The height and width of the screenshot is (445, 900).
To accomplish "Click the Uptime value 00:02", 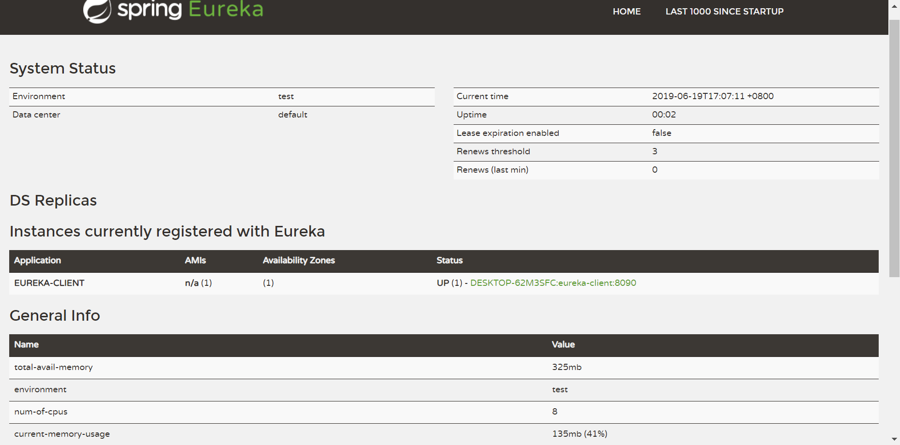I will [664, 115].
